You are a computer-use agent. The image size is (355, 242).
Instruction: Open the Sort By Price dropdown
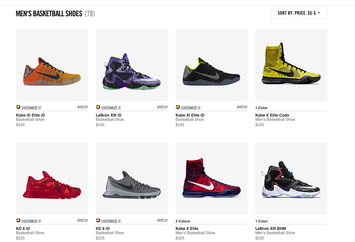(299, 13)
